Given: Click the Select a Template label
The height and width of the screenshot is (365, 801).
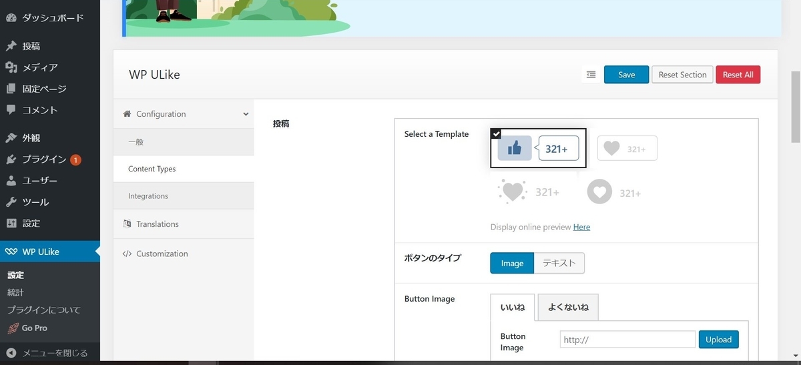Looking at the screenshot, I should pos(437,134).
